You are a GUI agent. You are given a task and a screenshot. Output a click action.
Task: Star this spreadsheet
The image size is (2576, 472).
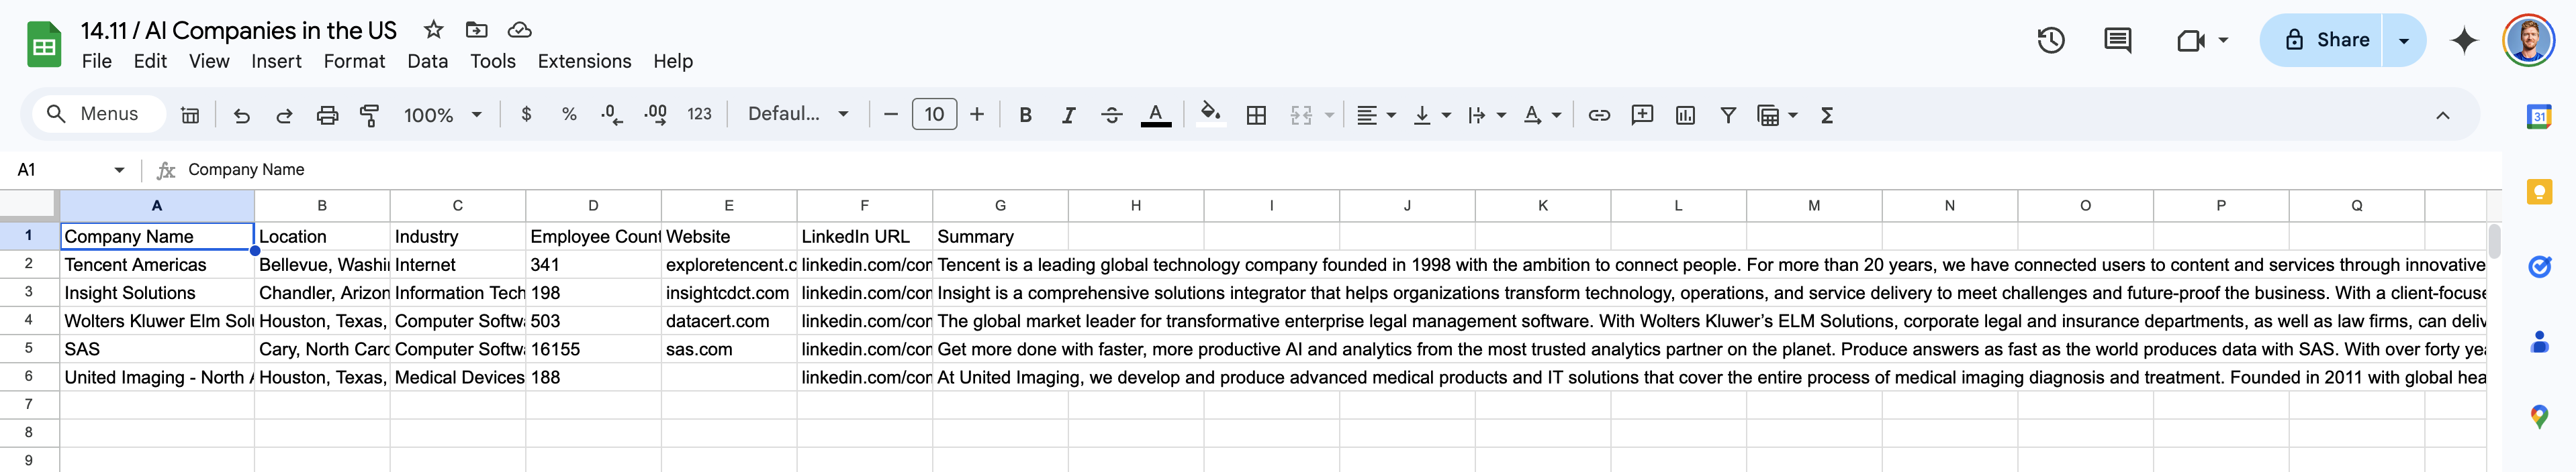433,30
